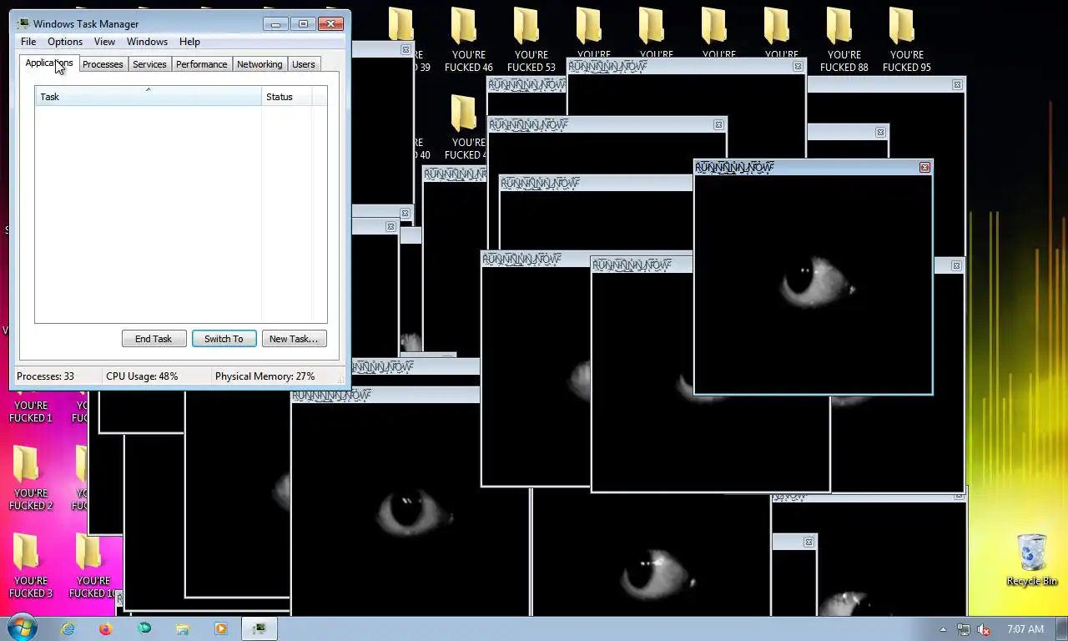Show hidden system tray icons arrow
Screen dimensions: 1068x641
pyautogui.click(x=944, y=629)
